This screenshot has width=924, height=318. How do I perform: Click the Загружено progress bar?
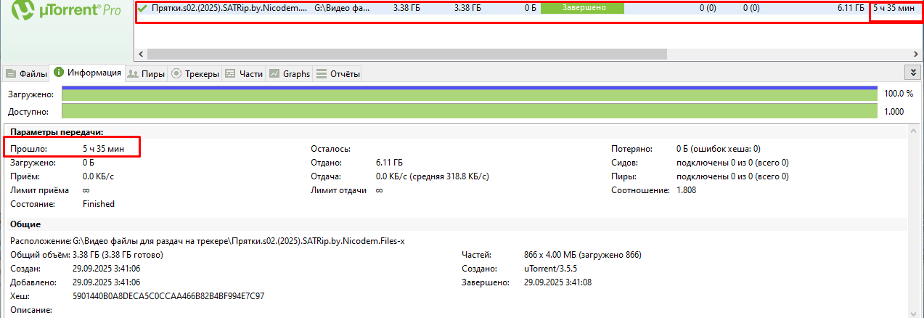click(469, 94)
